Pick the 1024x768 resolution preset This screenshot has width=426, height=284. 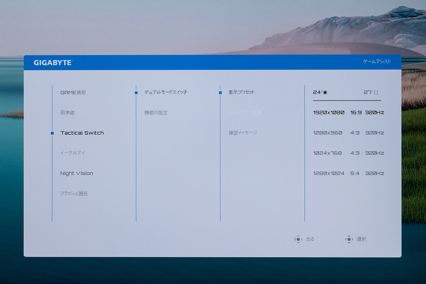tap(327, 153)
